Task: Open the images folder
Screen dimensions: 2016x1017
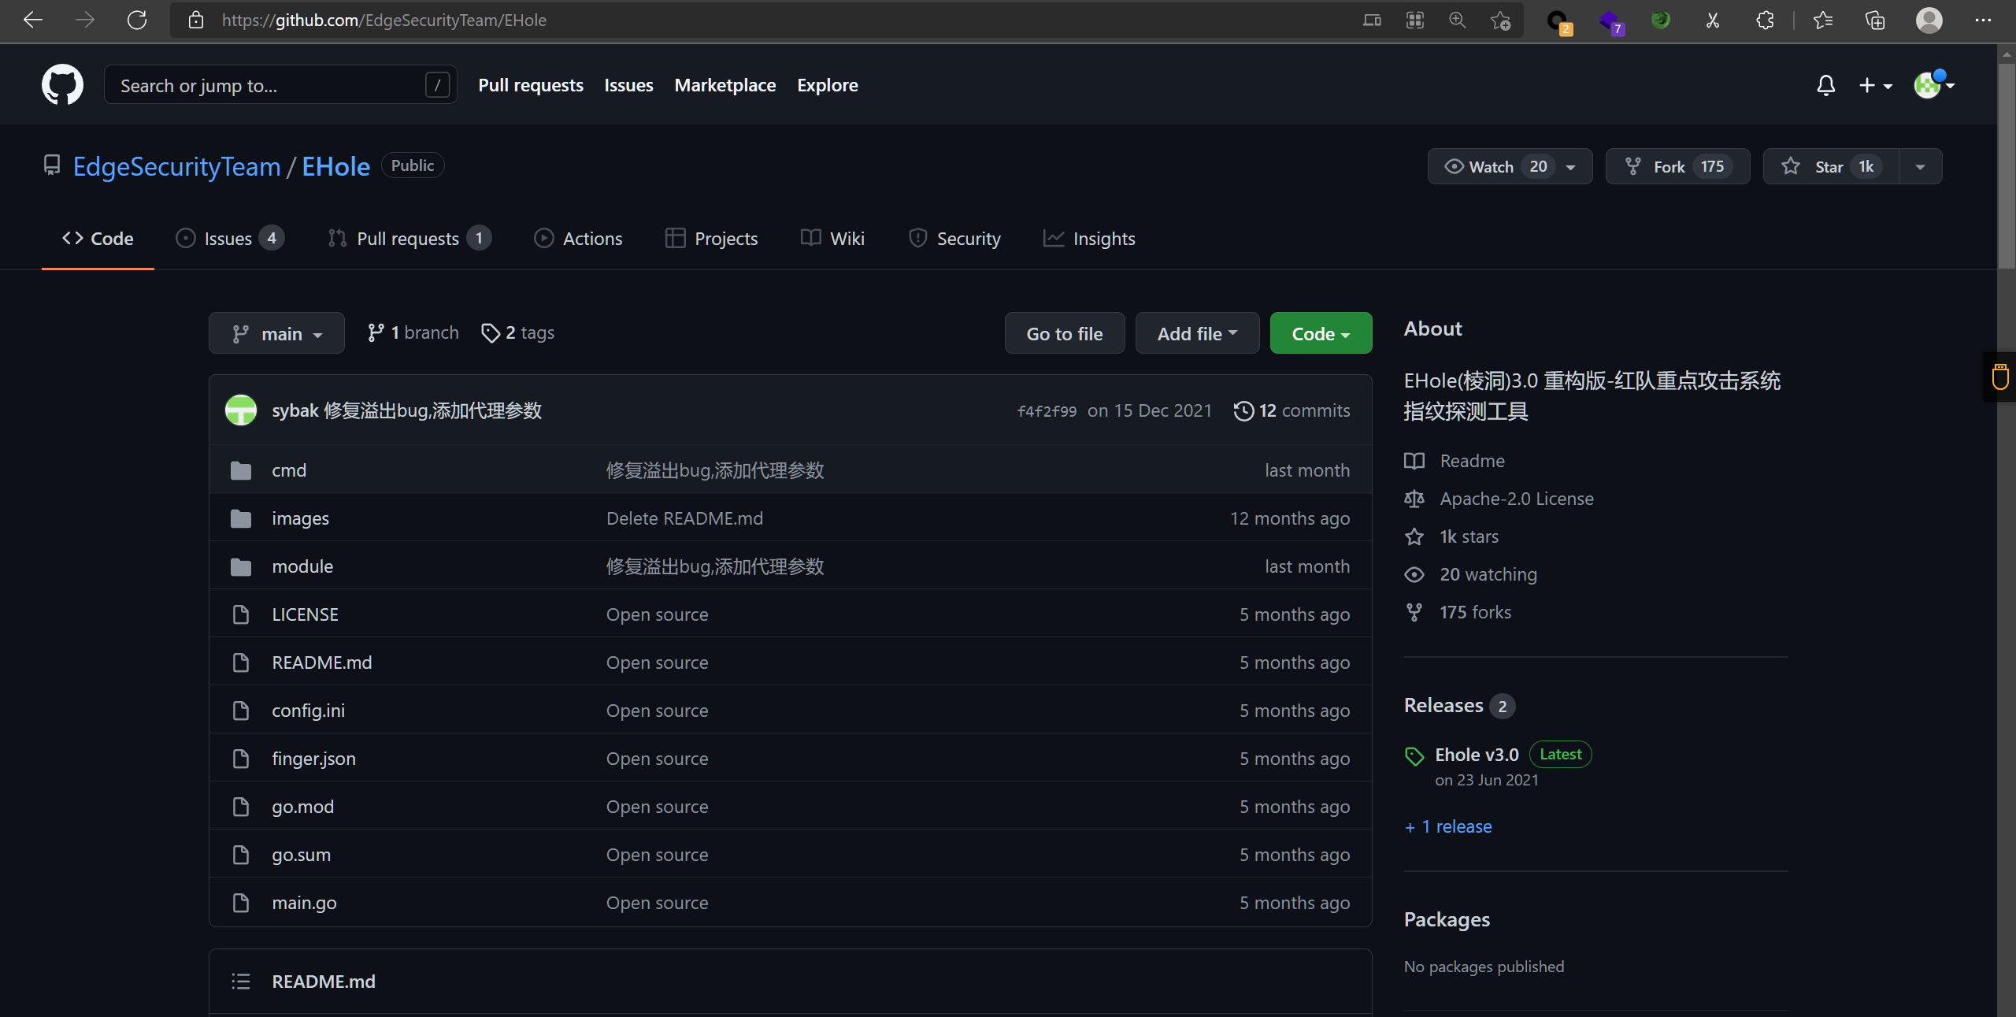Action: pyautogui.click(x=300, y=518)
